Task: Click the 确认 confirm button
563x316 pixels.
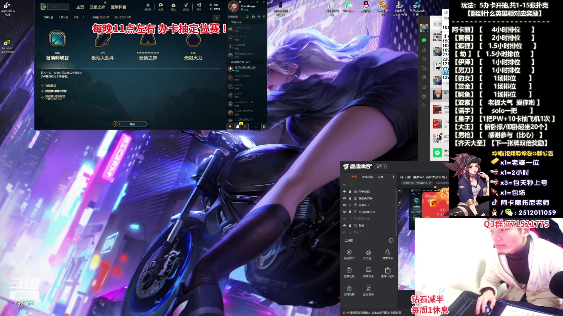Action: pos(133,124)
